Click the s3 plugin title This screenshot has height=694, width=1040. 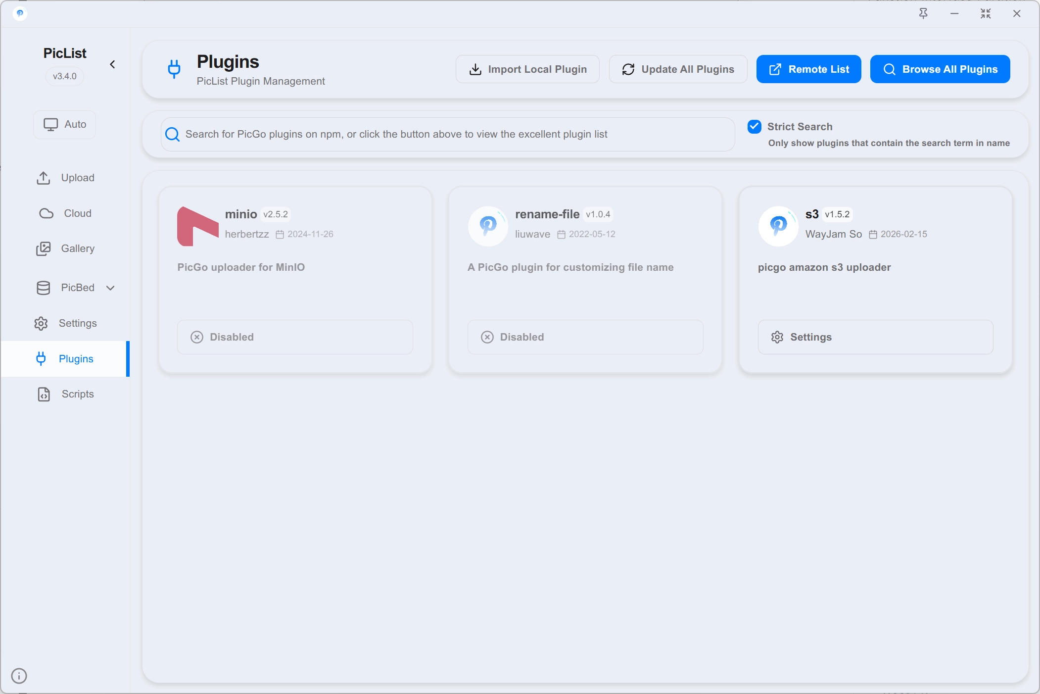click(x=812, y=214)
